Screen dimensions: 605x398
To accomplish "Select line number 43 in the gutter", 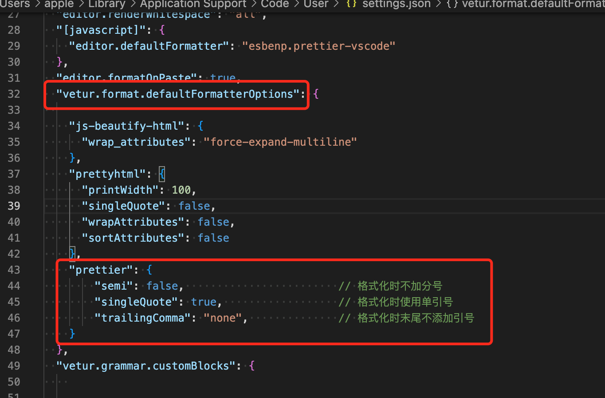I will click(14, 270).
